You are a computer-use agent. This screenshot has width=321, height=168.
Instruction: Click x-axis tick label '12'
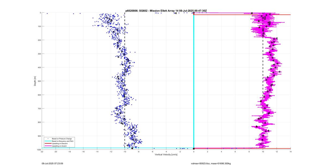277,151
